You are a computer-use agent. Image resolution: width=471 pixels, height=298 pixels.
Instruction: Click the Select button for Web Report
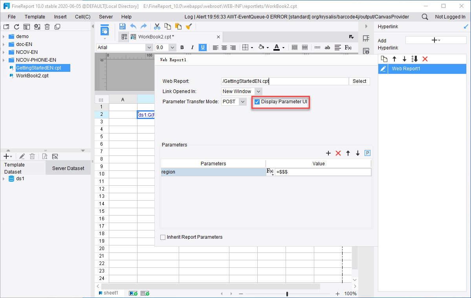point(359,81)
